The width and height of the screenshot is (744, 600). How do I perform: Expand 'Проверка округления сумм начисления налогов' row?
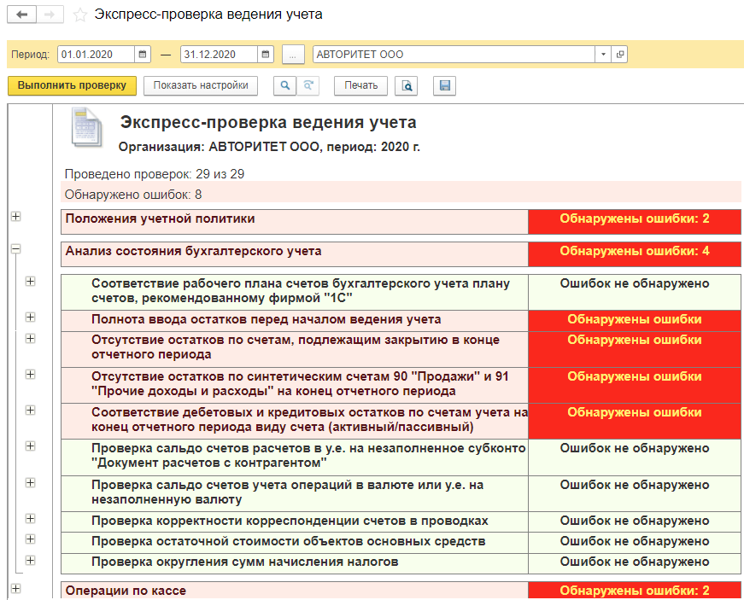click(x=31, y=560)
